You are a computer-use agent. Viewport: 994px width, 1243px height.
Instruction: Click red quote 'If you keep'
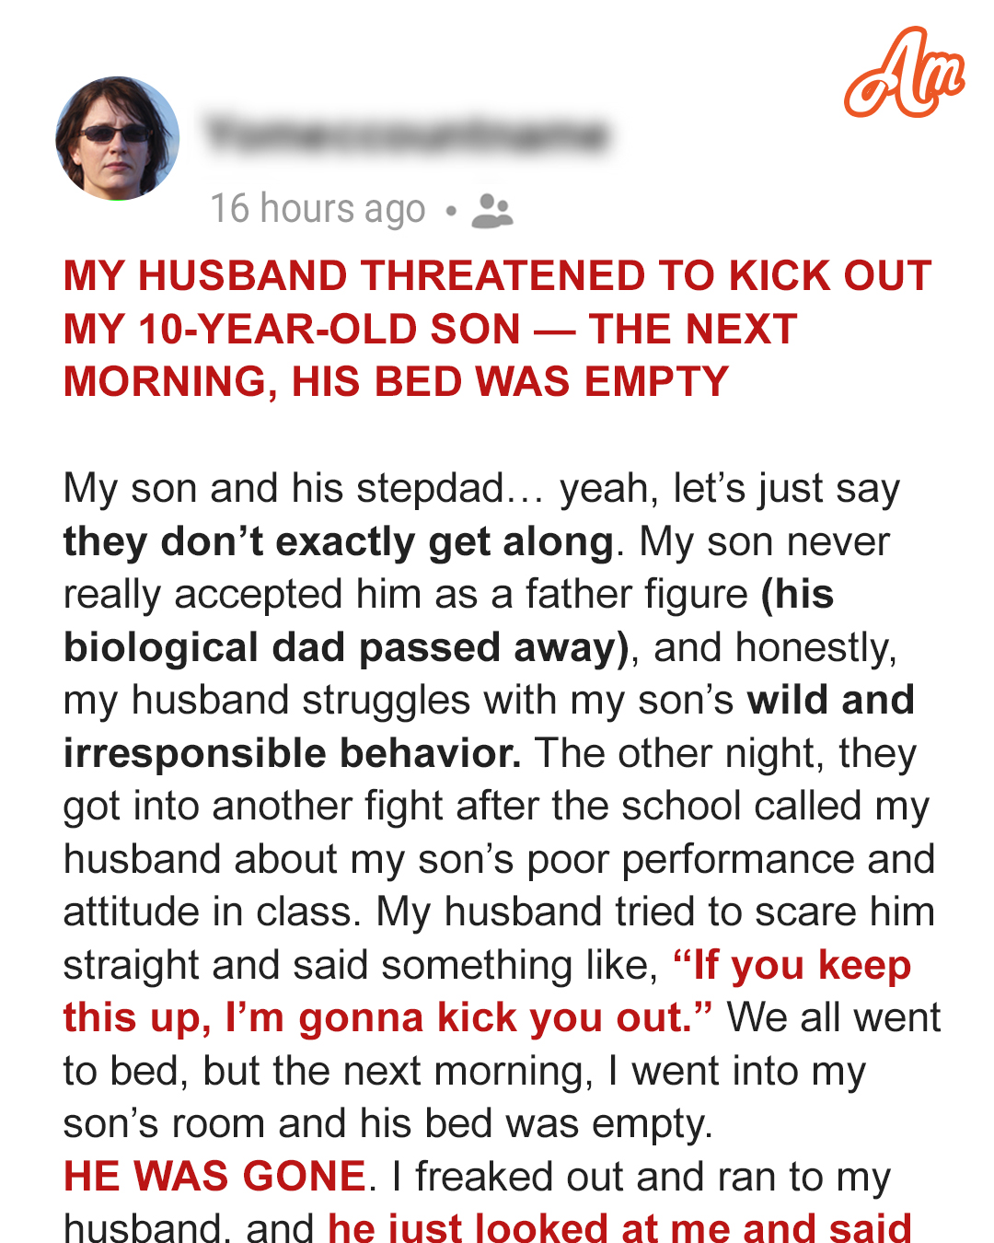tap(792, 966)
